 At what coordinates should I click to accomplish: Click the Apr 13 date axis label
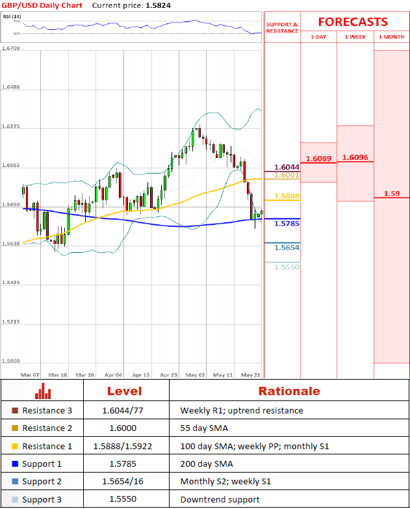coord(141,375)
